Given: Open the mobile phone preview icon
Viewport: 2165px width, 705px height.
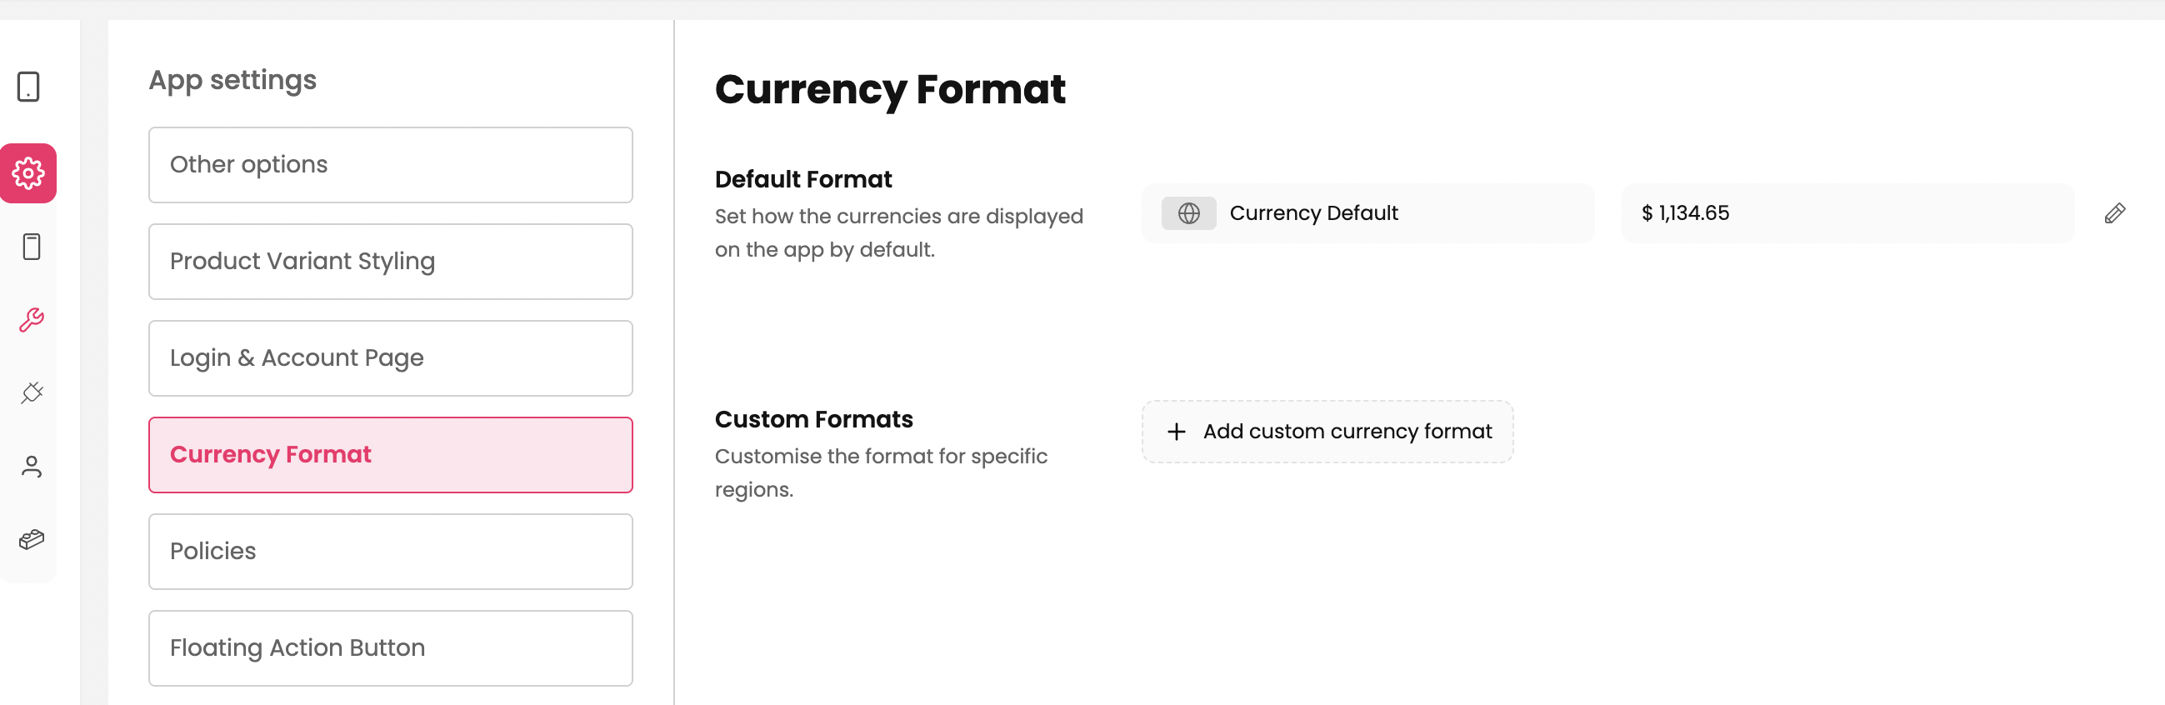Looking at the screenshot, I should pos(31,247).
